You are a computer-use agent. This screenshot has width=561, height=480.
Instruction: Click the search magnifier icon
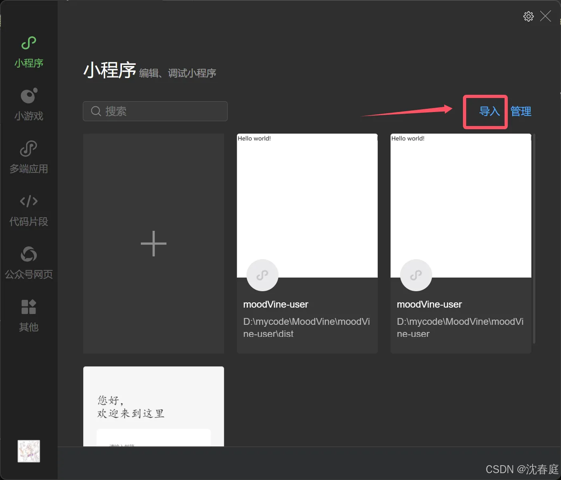(x=96, y=111)
